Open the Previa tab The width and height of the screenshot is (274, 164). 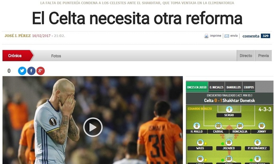tap(264, 56)
